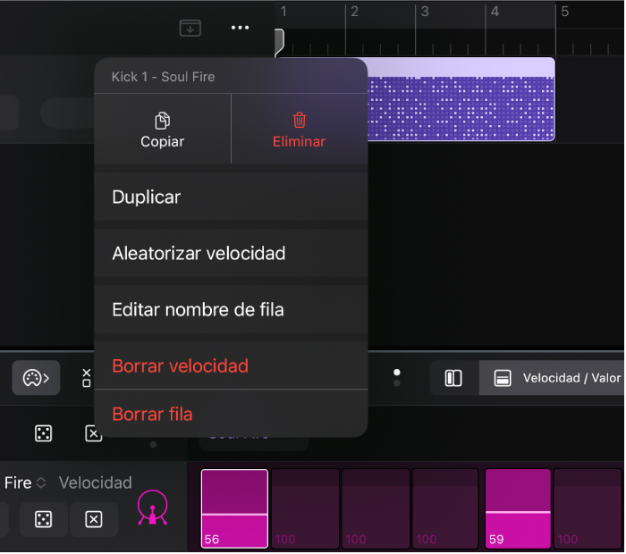
Task: Adjust the velocity step showing 56
Action: pyautogui.click(x=234, y=509)
